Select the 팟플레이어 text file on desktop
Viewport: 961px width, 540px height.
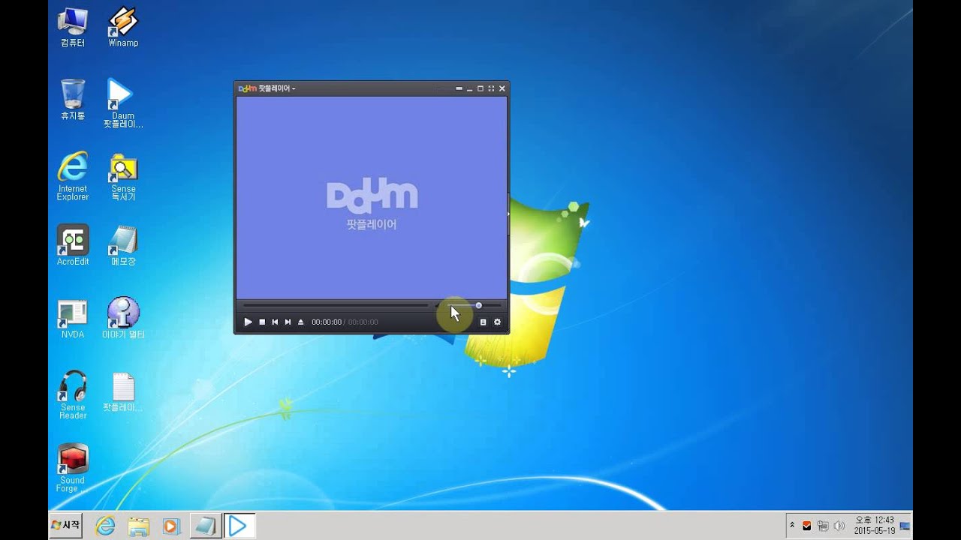[x=123, y=392]
